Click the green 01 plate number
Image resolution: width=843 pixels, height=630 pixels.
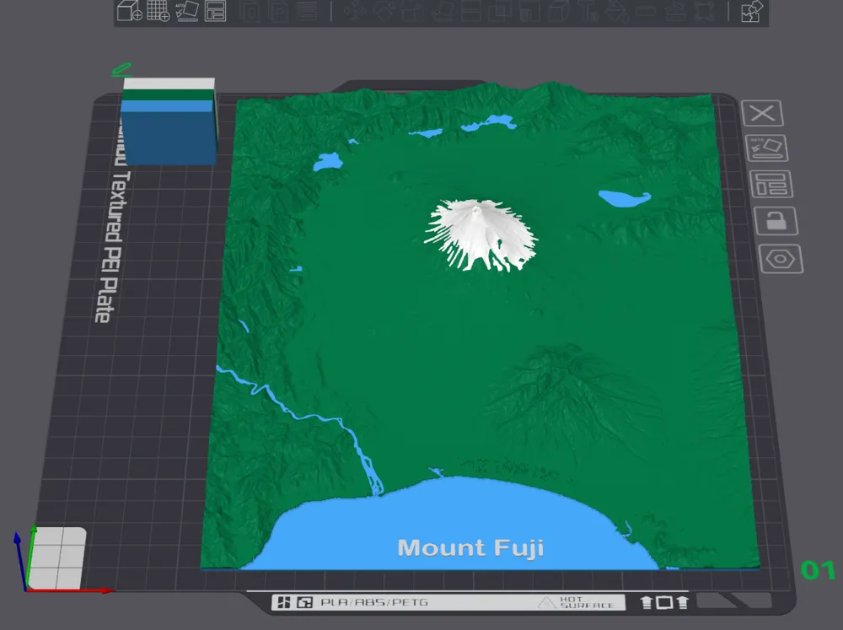(x=818, y=570)
